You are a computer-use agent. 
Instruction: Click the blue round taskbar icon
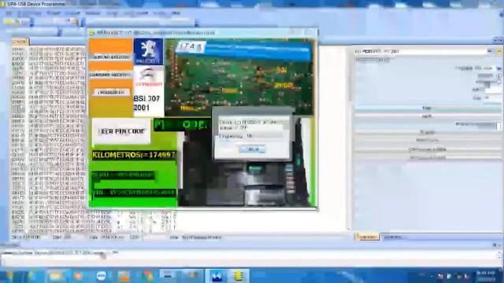102,276
